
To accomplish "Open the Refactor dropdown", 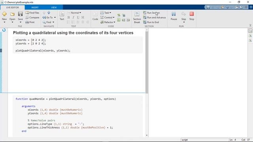I will pyautogui.click(x=108, y=22).
